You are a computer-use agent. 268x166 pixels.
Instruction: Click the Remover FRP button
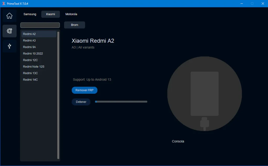click(85, 90)
